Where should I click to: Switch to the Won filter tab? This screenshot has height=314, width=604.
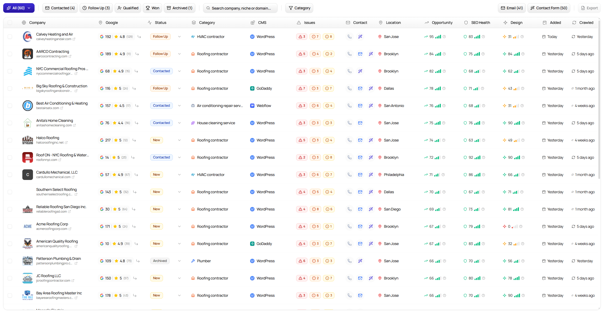[152, 8]
